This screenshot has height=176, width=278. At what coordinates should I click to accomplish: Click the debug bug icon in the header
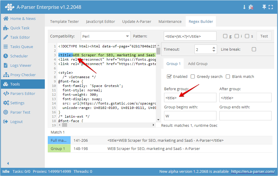tap(251, 6)
